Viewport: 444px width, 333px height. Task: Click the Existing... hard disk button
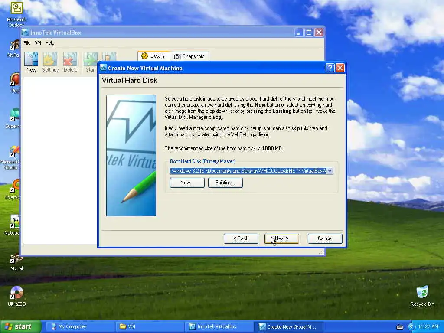click(225, 183)
